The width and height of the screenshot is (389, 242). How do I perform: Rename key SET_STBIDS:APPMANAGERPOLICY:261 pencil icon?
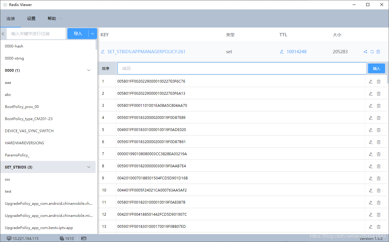pos(103,52)
